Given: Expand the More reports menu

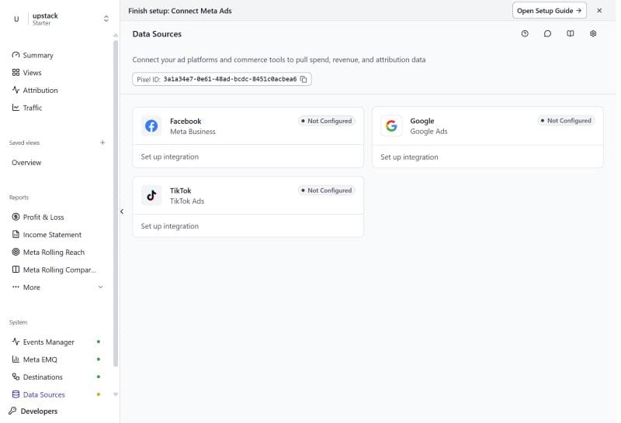Looking at the screenshot, I should 57,287.
